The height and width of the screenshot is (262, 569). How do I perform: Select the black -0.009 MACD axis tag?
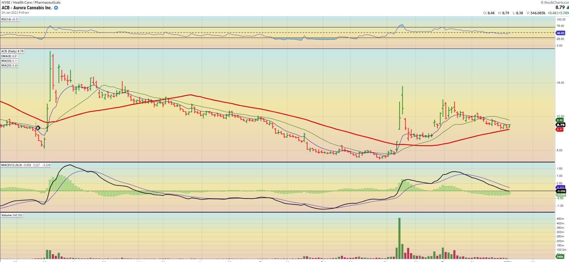point(561,191)
